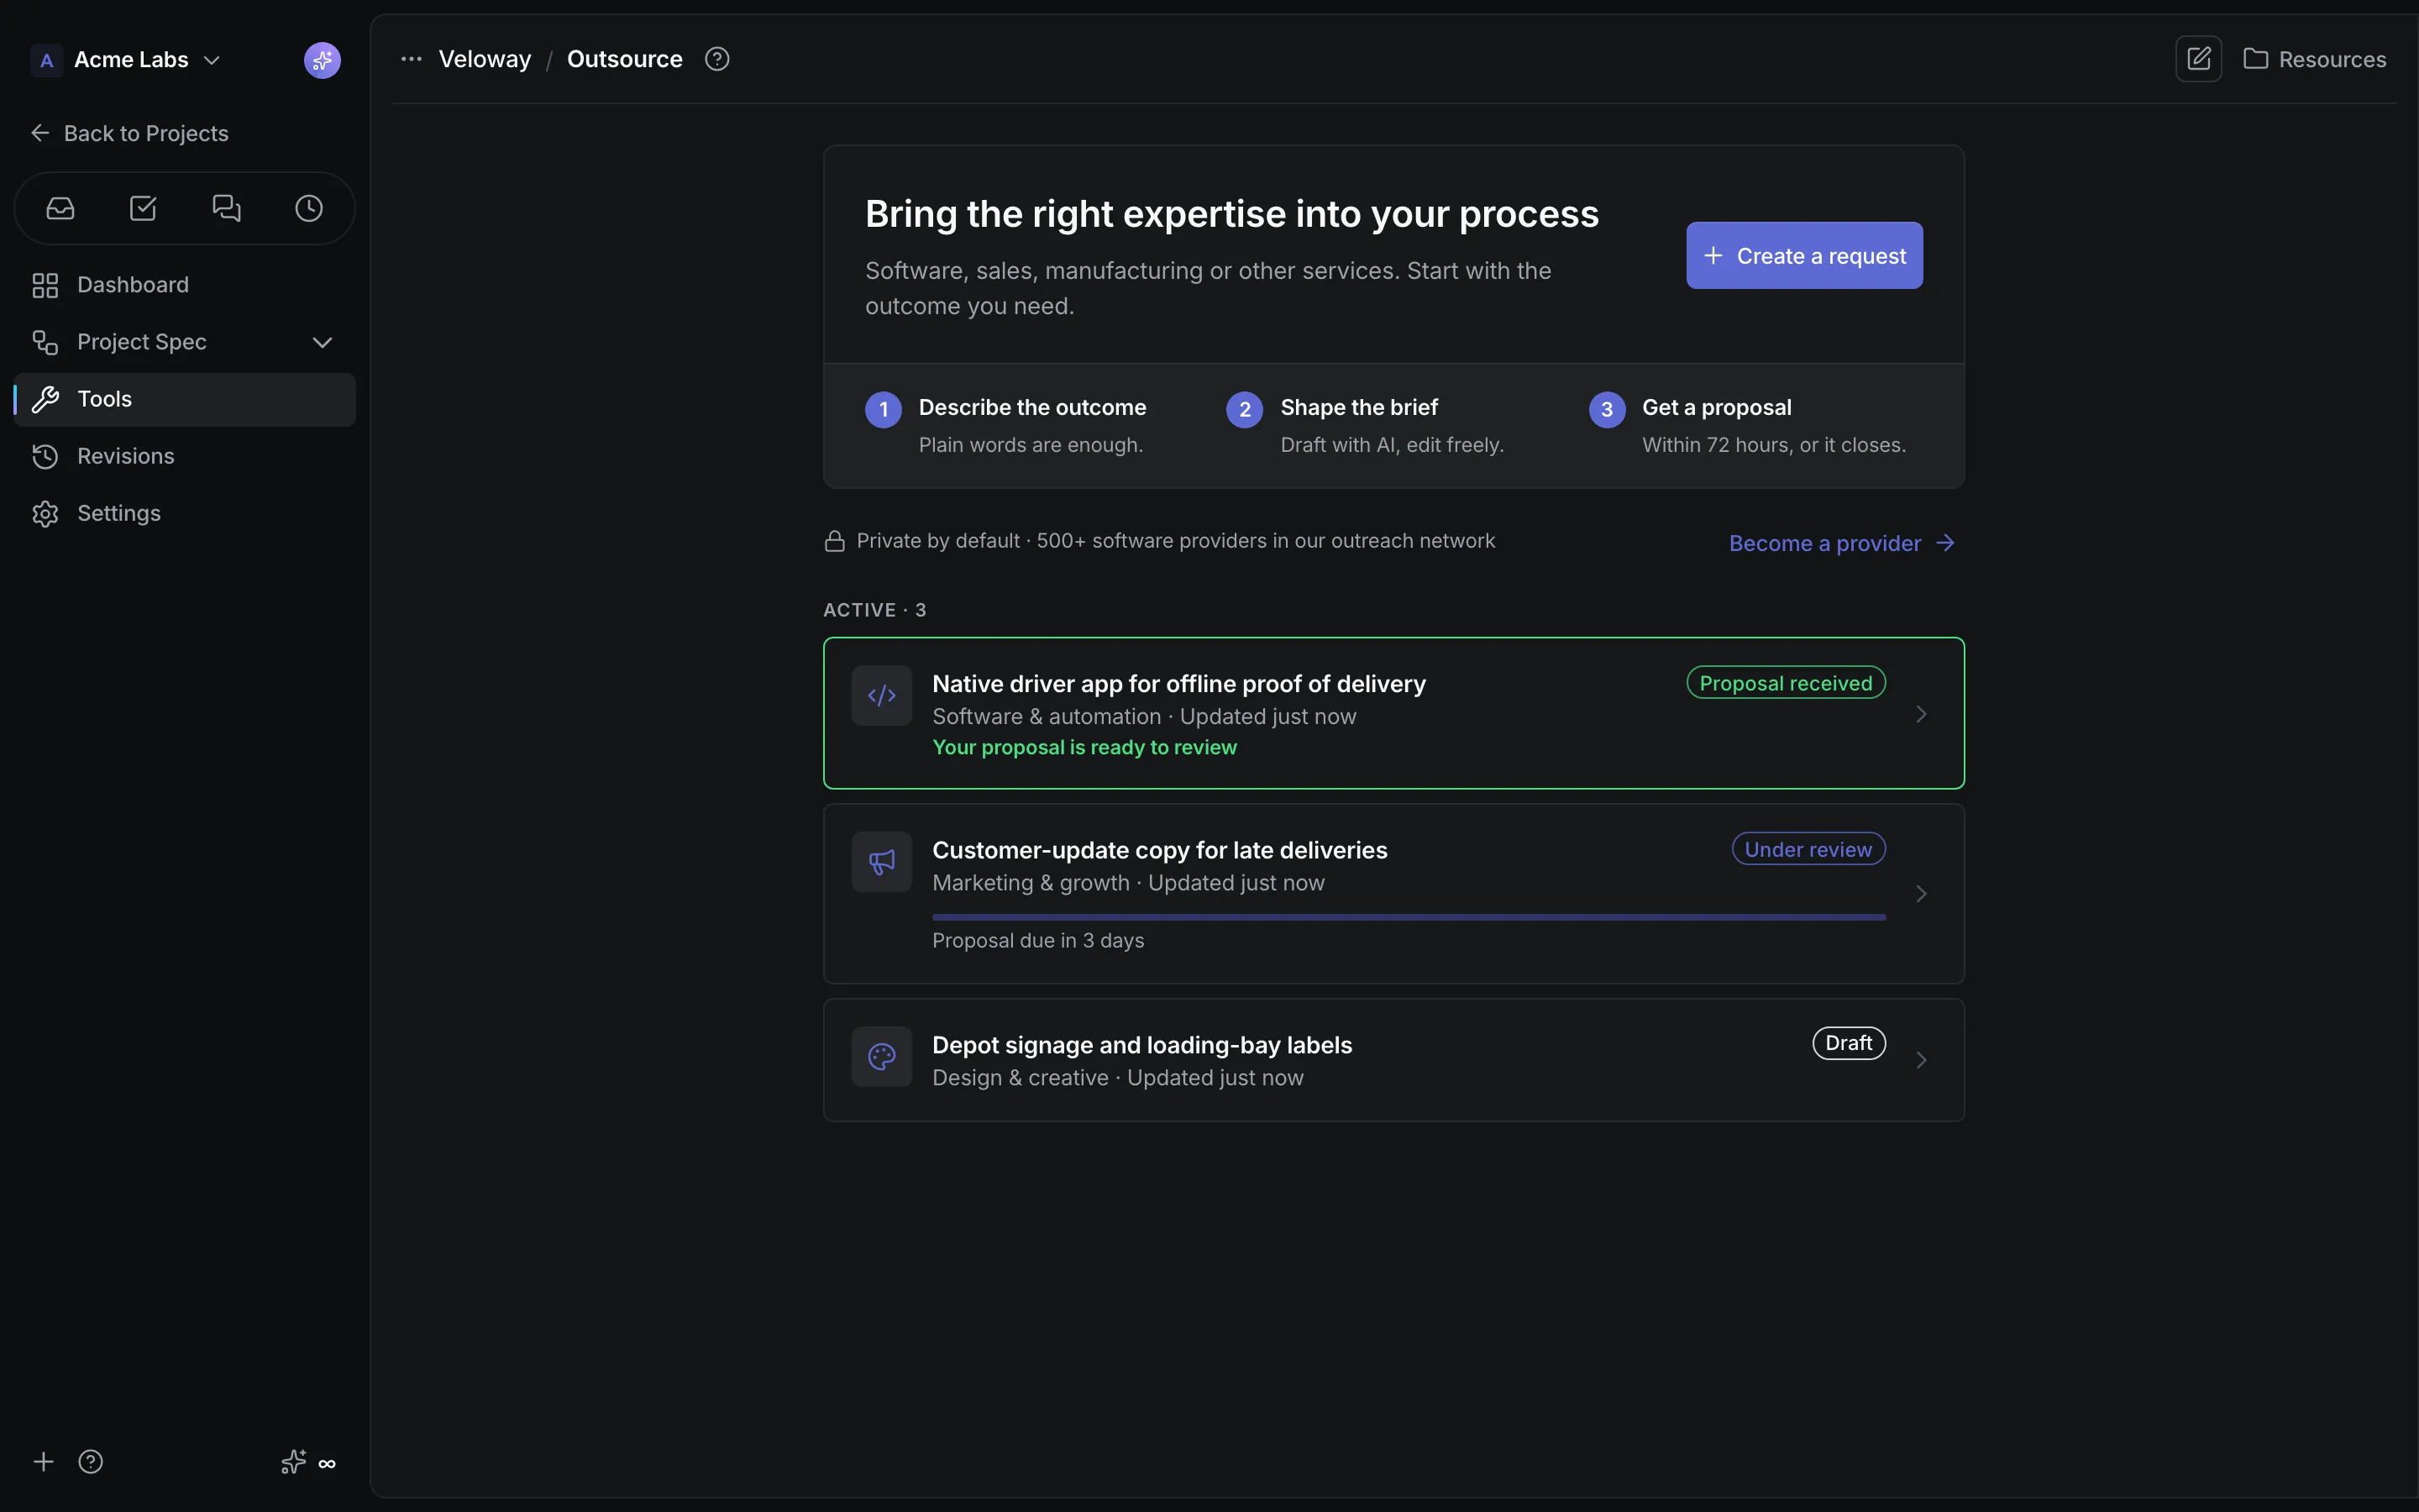Click Become a provider link

click(1842, 543)
